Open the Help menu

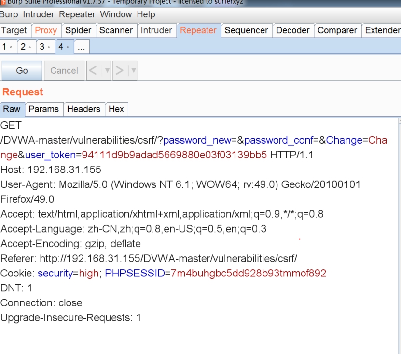tap(146, 14)
